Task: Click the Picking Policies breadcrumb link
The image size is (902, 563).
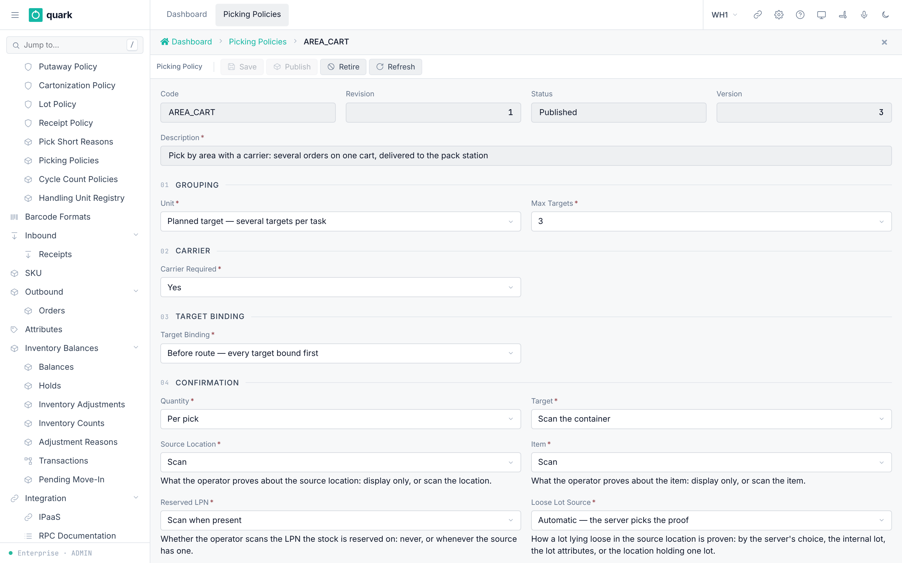Action: [x=257, y=42]
